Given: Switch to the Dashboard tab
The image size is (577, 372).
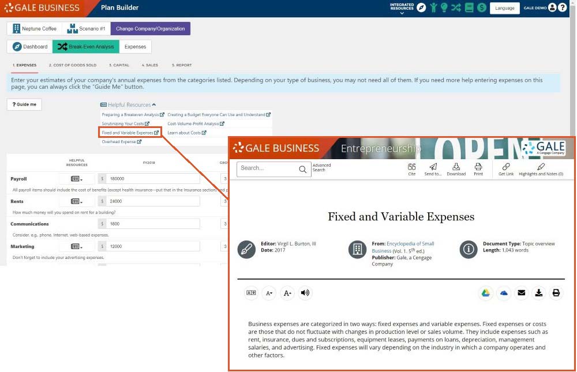Looking at the screenshot, I should (x=30, y=47).
